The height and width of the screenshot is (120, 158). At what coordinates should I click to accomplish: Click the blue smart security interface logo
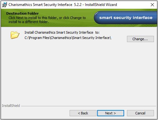point(126,18)
